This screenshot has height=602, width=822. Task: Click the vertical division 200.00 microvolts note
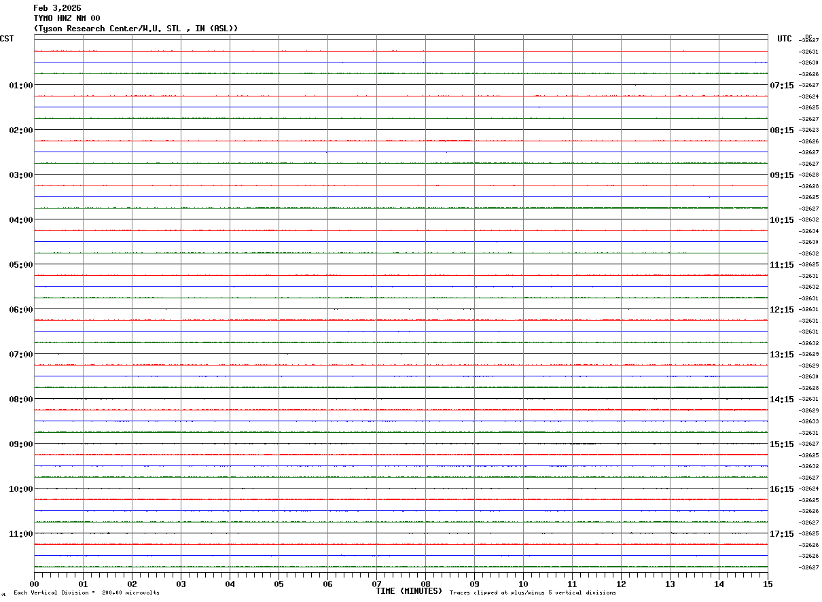pos(86,593)
